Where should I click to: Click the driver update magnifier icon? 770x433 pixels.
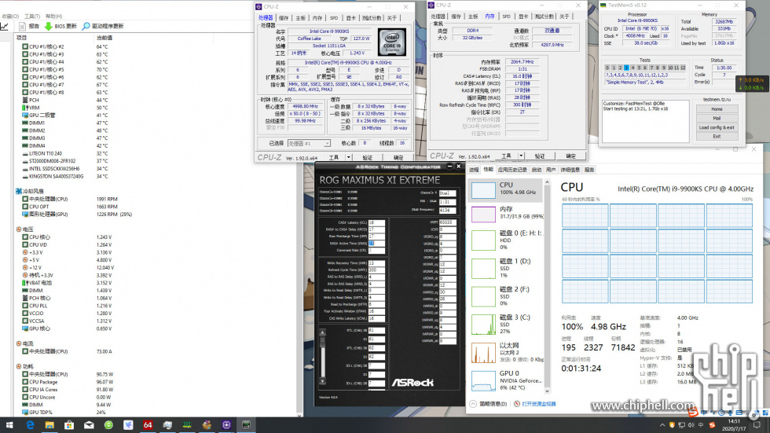click(x=86, y=26)
